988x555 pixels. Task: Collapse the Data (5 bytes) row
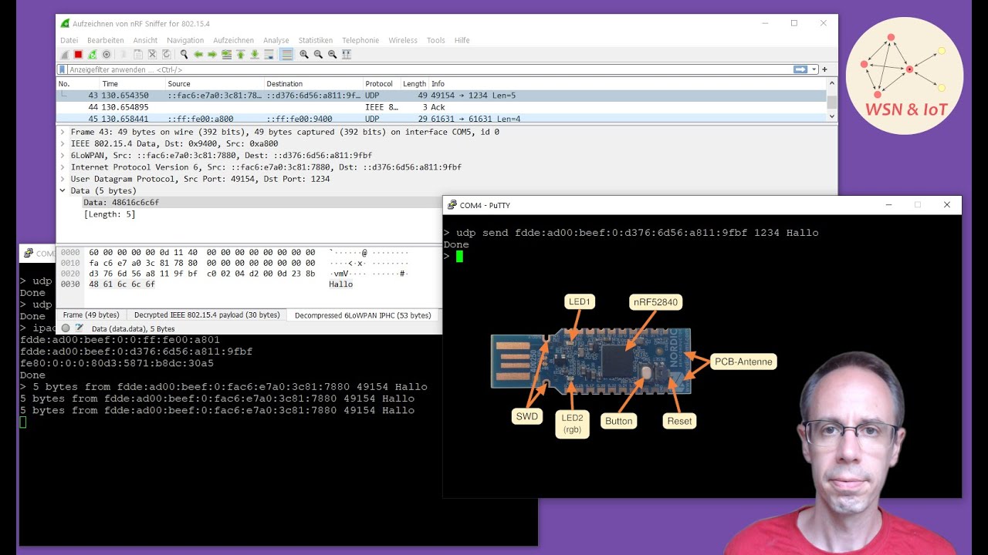click(63, 190)
